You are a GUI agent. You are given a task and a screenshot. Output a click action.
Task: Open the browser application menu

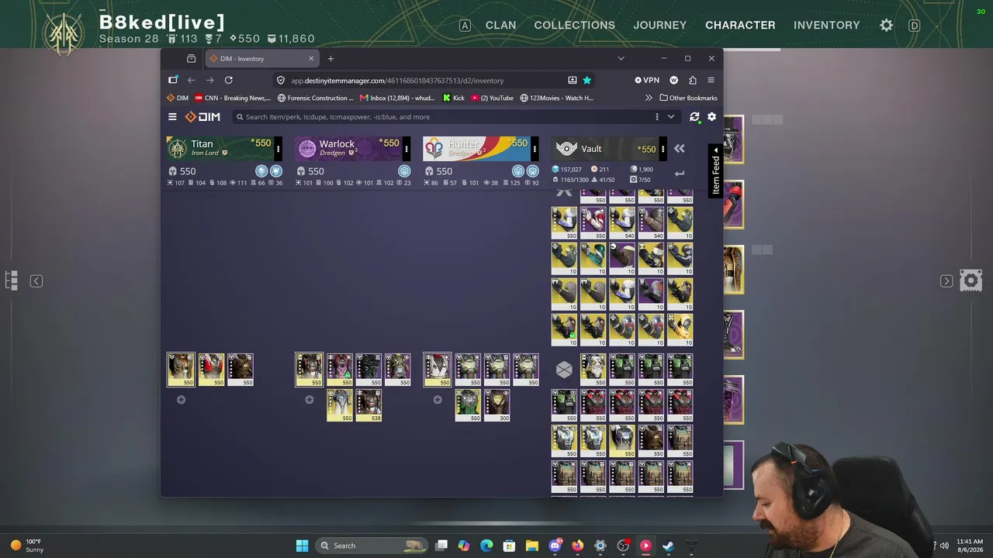tap(711, 80)
